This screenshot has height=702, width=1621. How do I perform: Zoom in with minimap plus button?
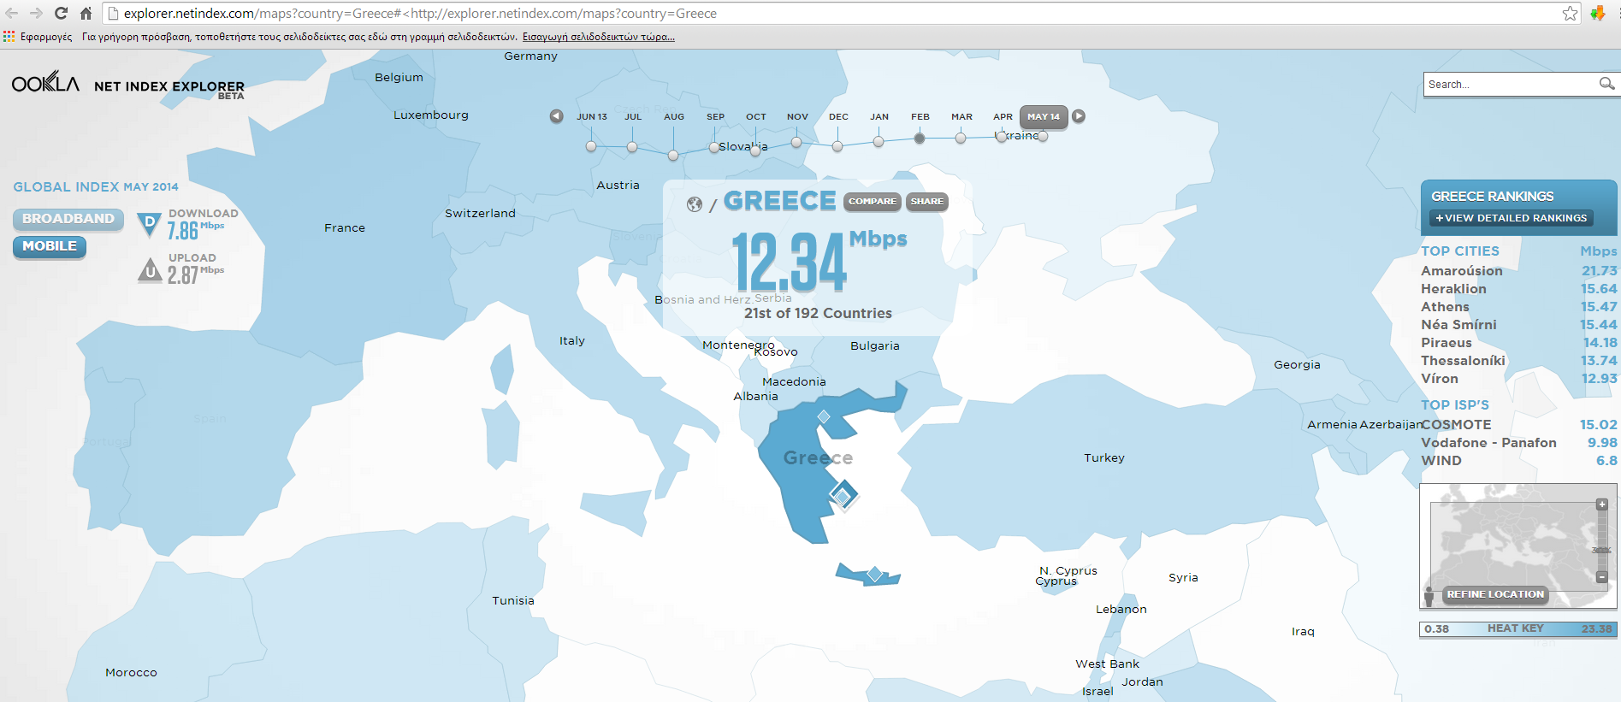pyautogui.click(x=1602, y=504)
